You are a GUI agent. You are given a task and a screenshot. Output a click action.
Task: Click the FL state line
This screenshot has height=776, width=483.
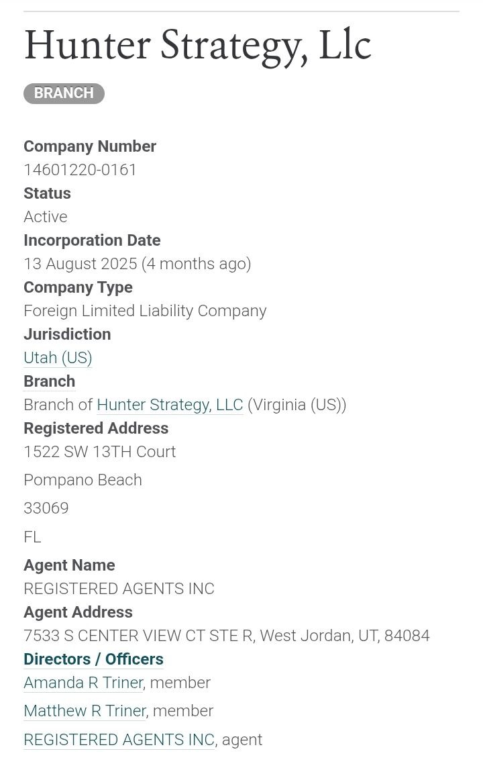32,537
